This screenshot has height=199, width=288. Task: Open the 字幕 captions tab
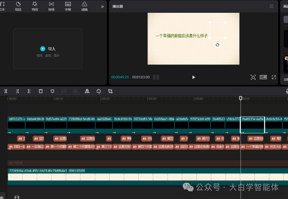pos(68,6)
